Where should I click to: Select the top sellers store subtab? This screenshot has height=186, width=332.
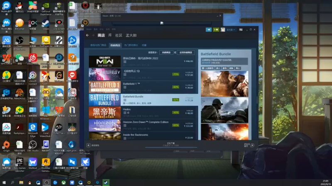coord(115,45)
